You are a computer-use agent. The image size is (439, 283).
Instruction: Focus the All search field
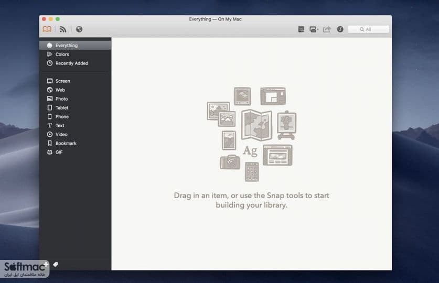(368, 29)
